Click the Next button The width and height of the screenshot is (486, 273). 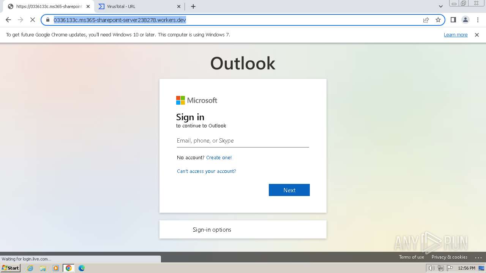click(x=289, y=190)
